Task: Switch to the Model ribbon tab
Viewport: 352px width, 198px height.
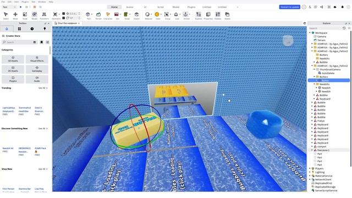Action: (x=176, y=7)
